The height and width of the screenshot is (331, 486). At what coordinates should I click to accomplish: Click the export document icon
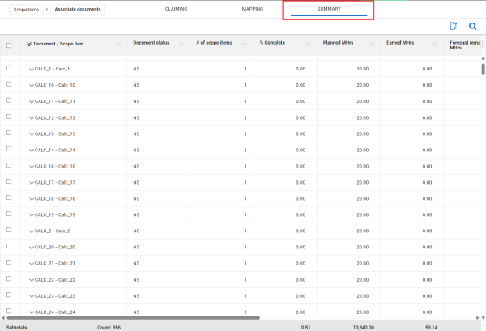coord(454,26)
